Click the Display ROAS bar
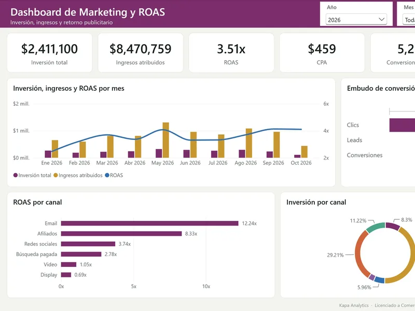Image resolution: width=415 pixels, height=311 pixels. click(66, 275)
